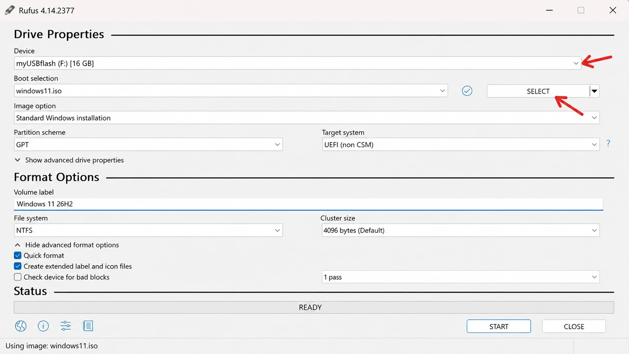Close the Rufus window with X
Viewport: 629px width, 354px height.
(x=613, y=10)
